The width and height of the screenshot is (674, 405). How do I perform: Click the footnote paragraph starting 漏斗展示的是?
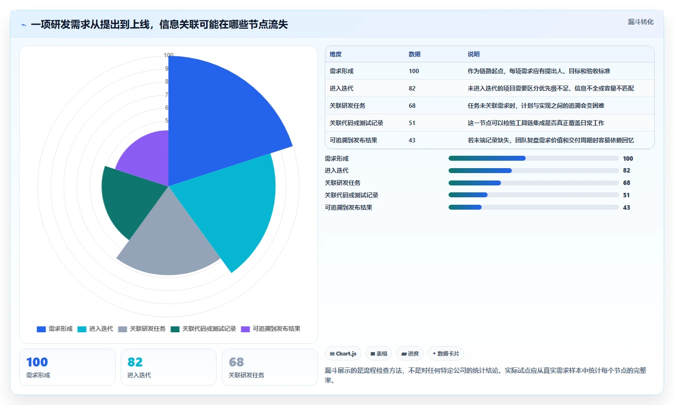point(486,376)
